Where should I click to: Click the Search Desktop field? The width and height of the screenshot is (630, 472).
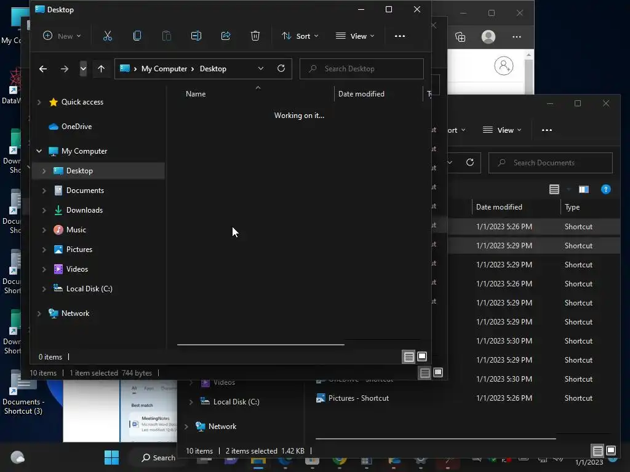pyautogui.click(x=362, y=69)
